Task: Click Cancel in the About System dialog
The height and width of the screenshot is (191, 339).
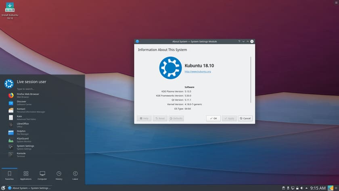Action: [x=245, y=118]
